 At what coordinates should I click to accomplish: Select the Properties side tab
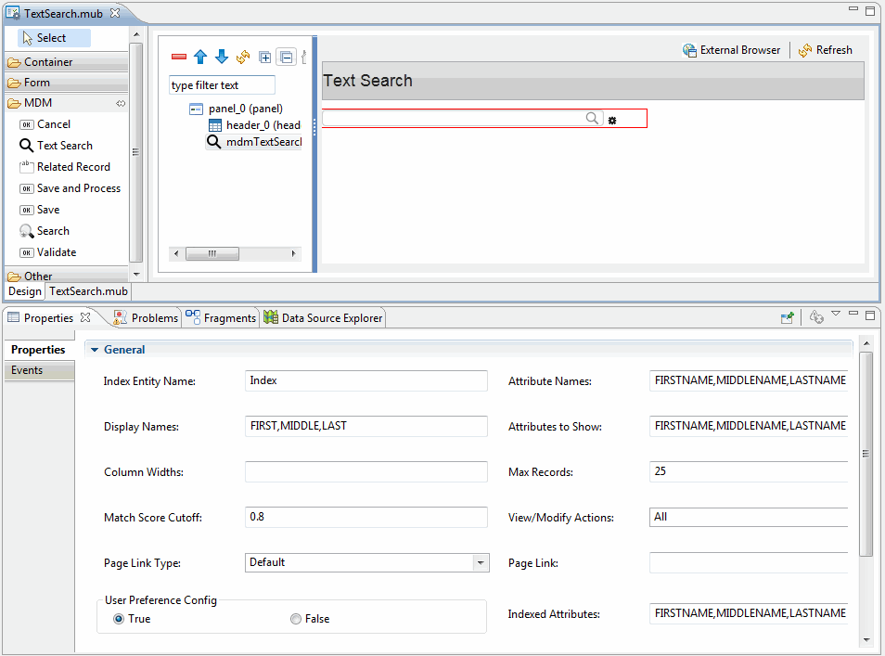39,350
